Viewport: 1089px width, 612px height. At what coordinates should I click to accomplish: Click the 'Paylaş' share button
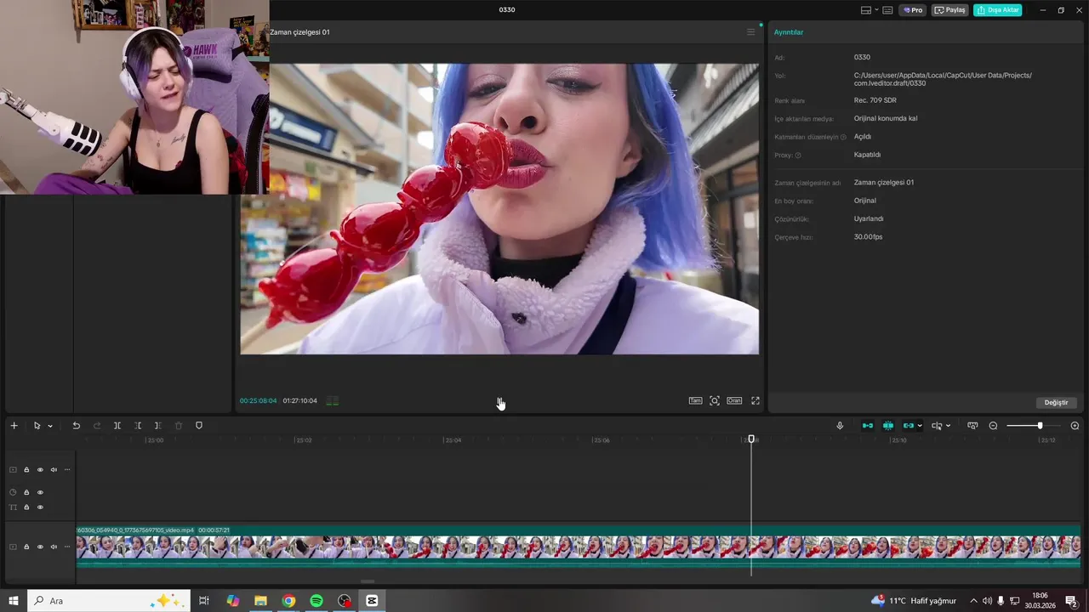pyautogui.click(x=950, y=10)
